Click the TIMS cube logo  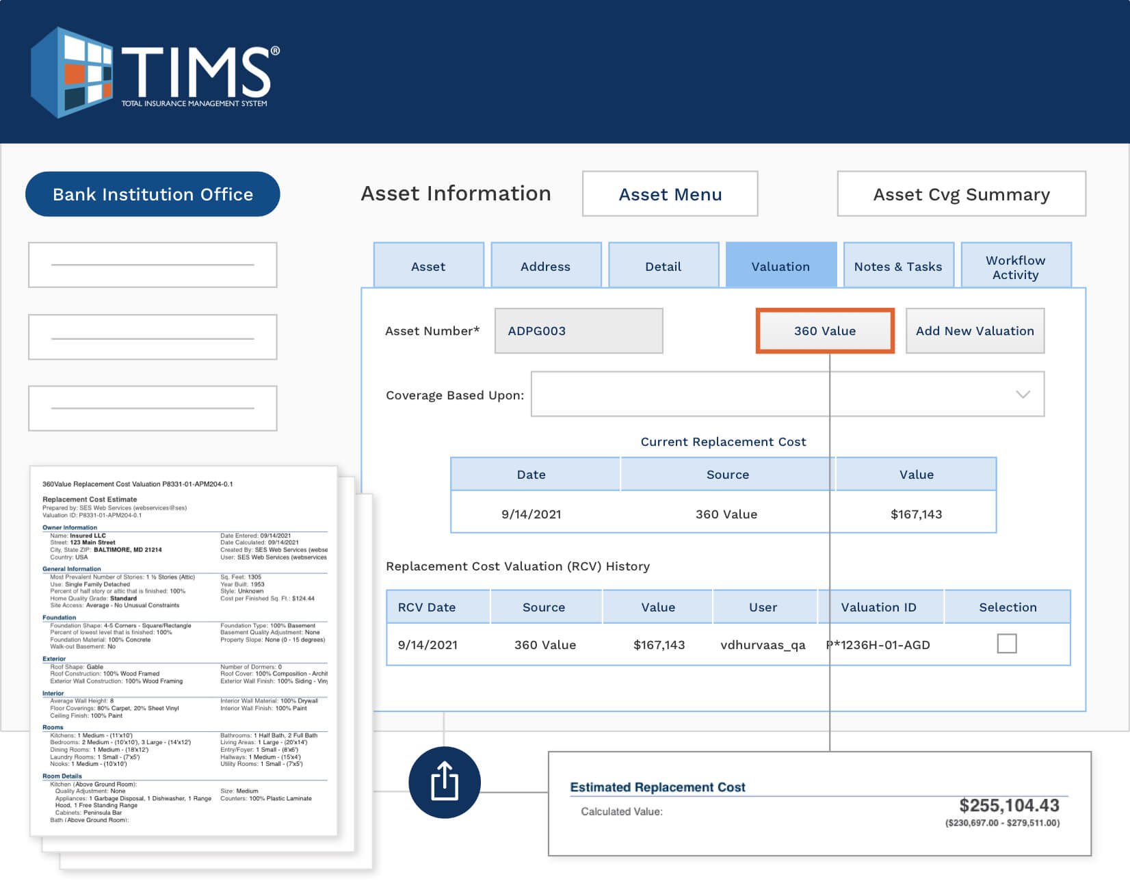tap(72, 73)
